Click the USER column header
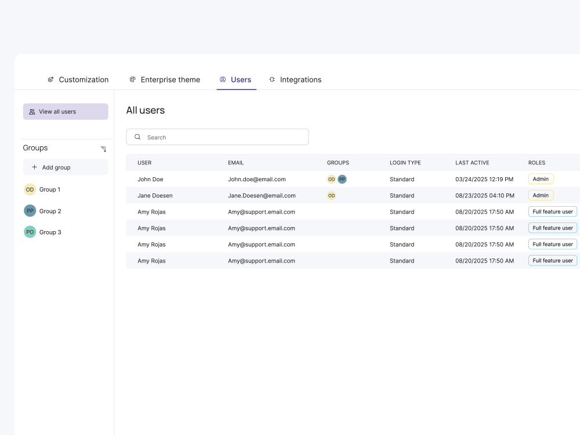580x435 pixels. 144,163
